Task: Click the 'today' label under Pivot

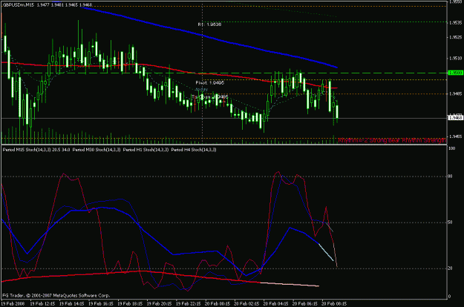Action: (202, 89)
